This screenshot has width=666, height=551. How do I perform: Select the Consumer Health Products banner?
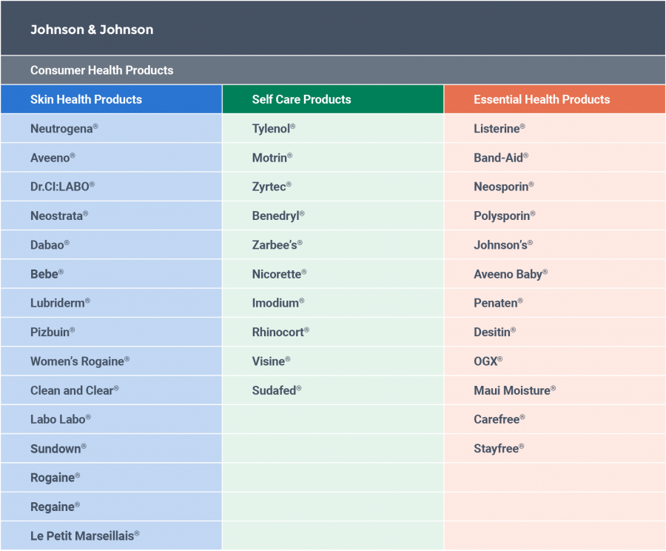(101, 70)
